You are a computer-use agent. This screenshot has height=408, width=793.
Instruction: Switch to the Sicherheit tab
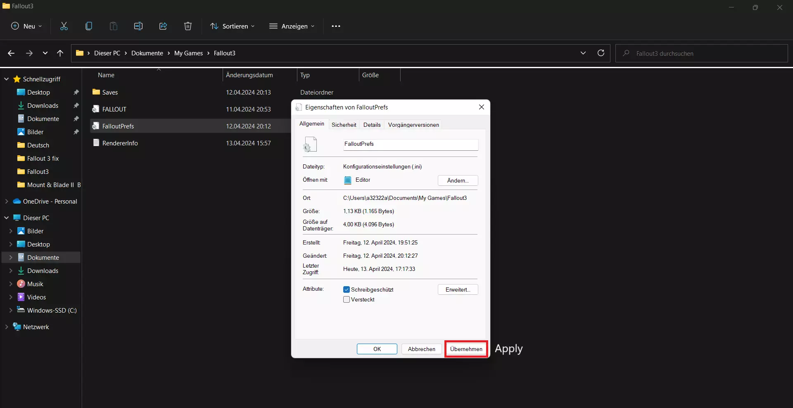pyautogui.click(x=344, y=125)
